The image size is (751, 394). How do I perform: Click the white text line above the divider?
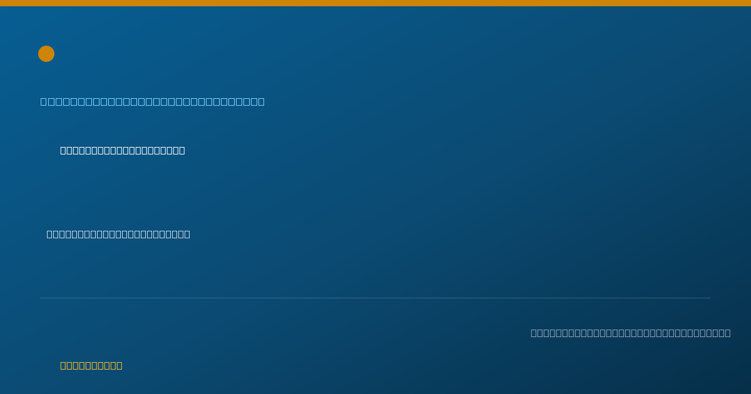[118, 234]
